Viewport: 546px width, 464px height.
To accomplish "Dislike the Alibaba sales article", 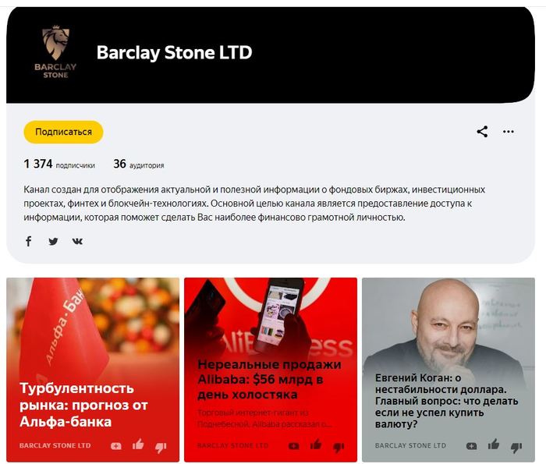I will coord(339,447).
